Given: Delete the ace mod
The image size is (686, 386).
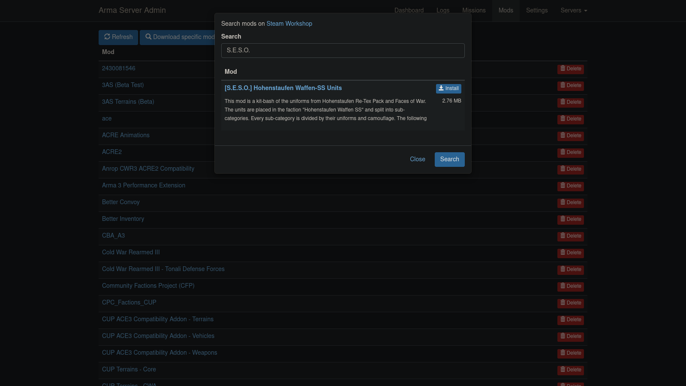Looking at the screenshot, I should 571,119.
